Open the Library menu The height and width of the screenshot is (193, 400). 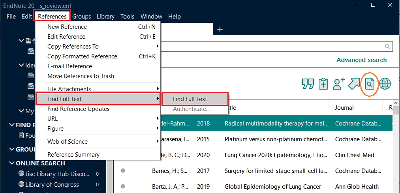(x=105, y=17)
